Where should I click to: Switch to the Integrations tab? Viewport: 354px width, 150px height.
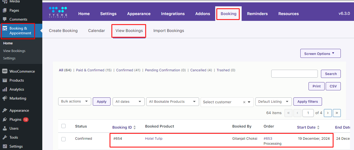(173, 14)
